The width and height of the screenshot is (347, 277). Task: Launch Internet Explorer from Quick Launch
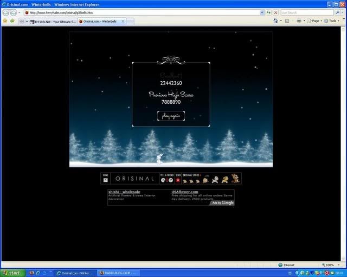[x=38, y=273]
